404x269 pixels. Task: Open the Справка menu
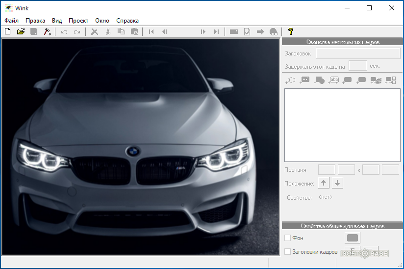(x=127, y=21)
